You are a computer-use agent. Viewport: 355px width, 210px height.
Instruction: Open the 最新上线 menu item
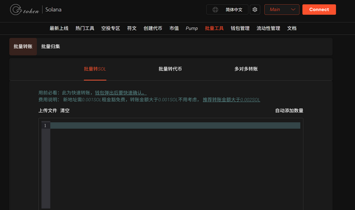click(59, 28)
